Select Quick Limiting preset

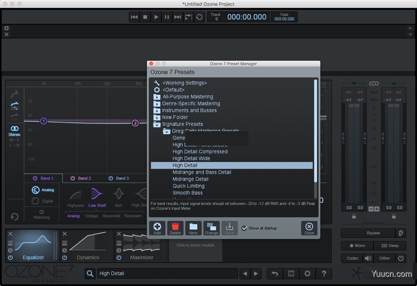click(x=188, y=186)
